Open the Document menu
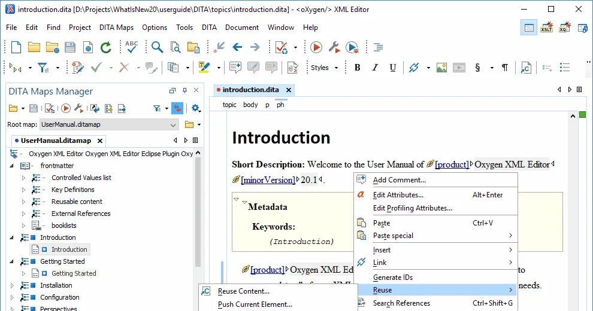593x311 pixels. click(x=241, y=28)
